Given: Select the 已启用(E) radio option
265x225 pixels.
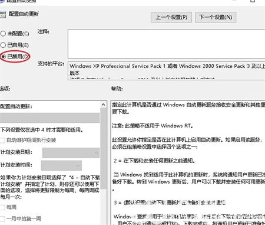Looking at the screenshot, I should (x=3, y=45).
